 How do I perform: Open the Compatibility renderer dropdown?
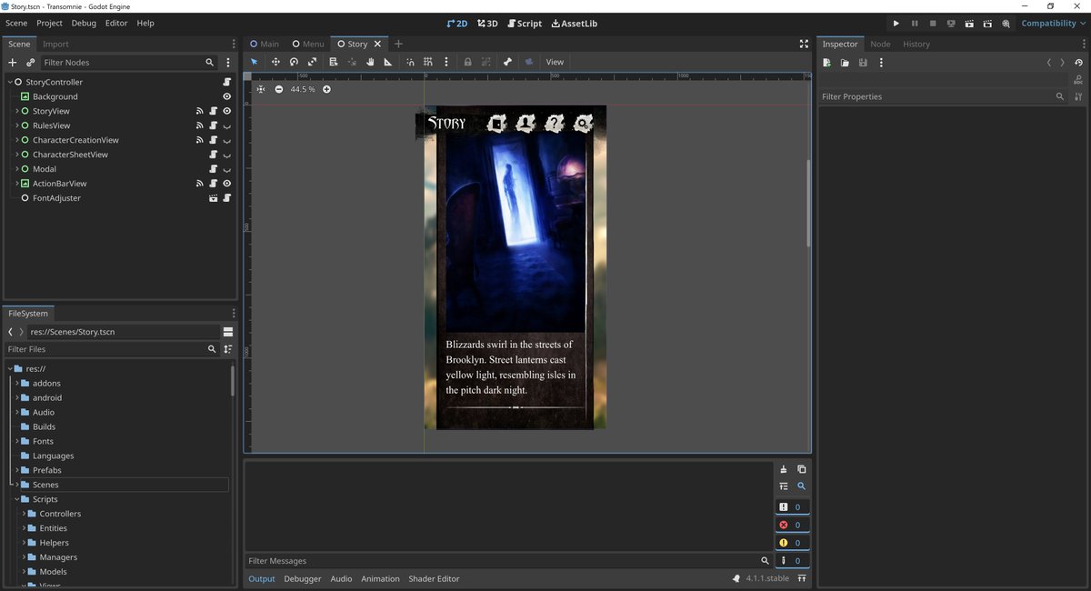[1053, 24]
